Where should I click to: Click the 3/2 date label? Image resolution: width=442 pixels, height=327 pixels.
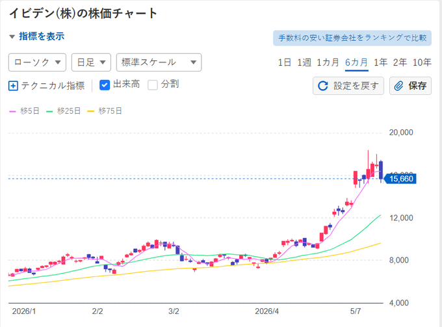(174, 311)
